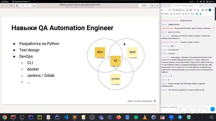Image resolution: width=216 pixels, height=121 pixels.
Task: Click the volume icon in top bar
Action: point(200,1)
